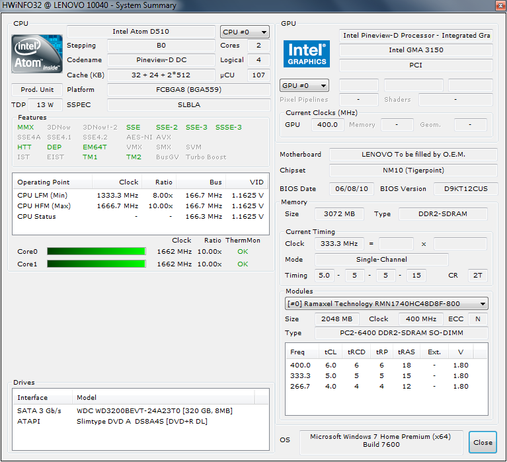
Task: Click the Intel Graphics logo
Action: tap(307, 54)
